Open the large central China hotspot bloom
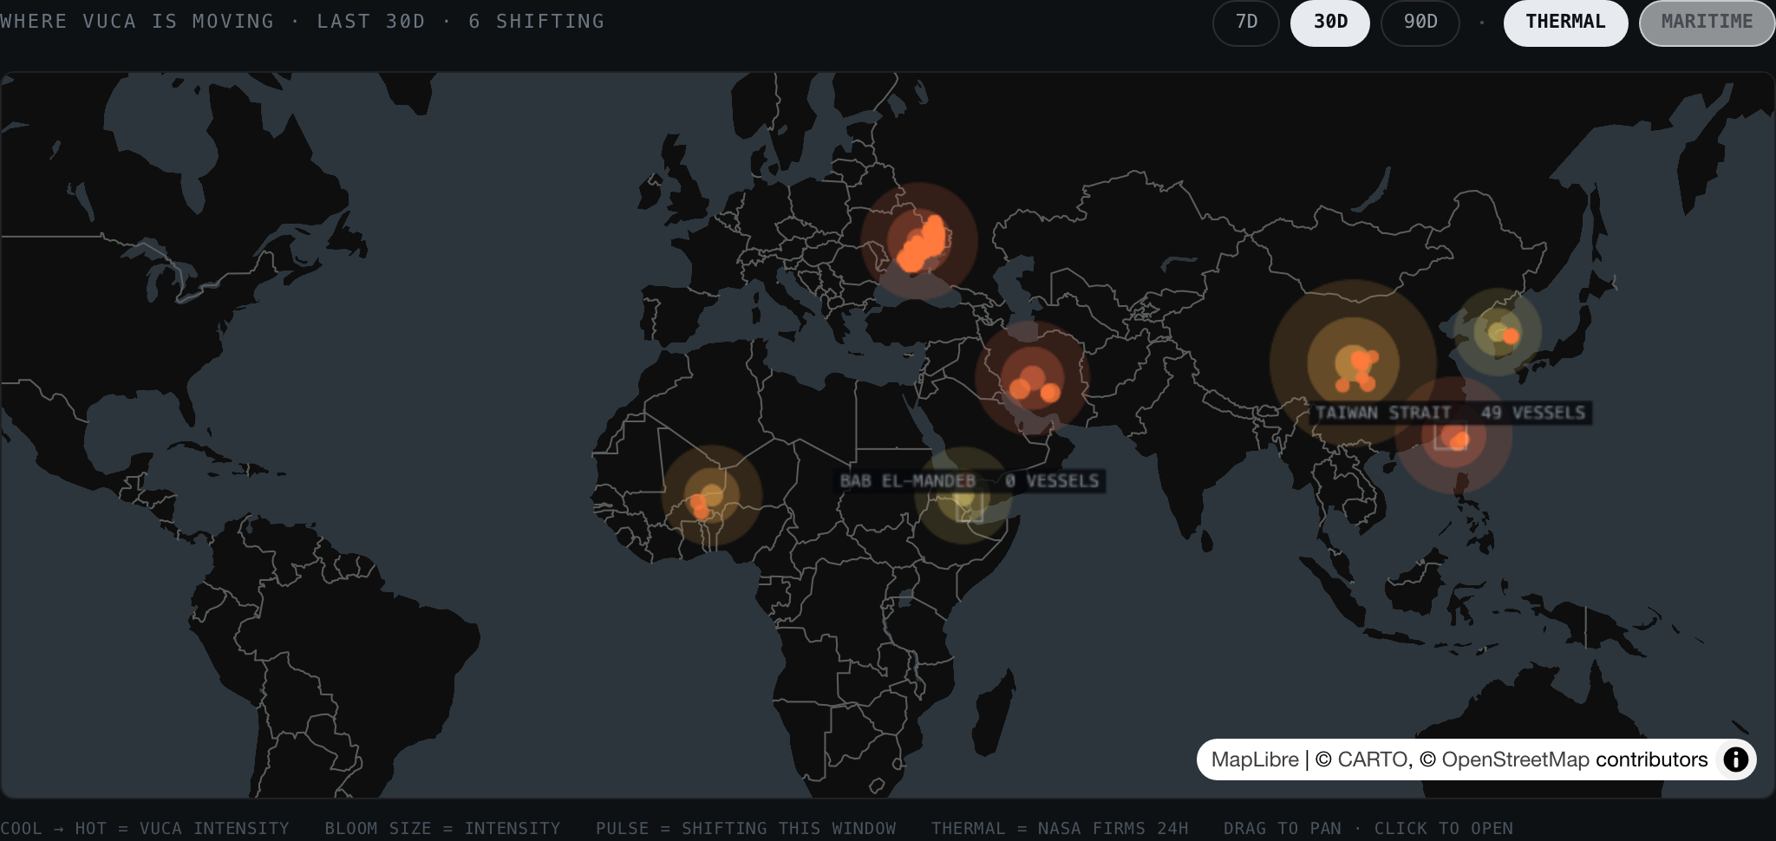 pyautogui.click(x=1353, y=362)
